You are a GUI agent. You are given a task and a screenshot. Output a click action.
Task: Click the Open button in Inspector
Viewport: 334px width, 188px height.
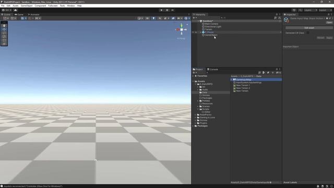pos(329,22)
